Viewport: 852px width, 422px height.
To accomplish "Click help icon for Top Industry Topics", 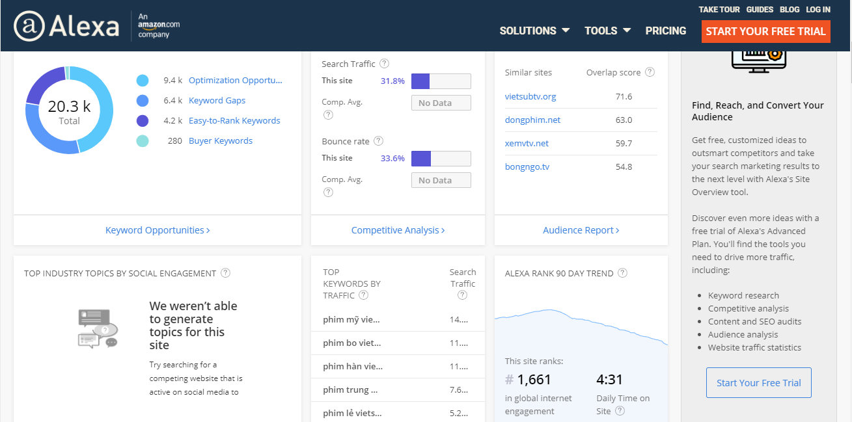I will tap(225, 273).
